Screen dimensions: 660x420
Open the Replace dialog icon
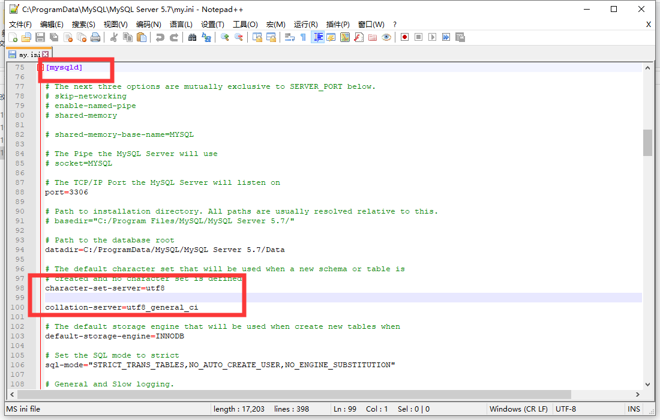click(x=206, y=37)
